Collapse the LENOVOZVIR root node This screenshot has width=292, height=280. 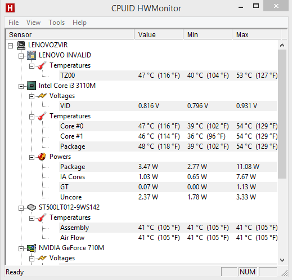(11, 46)
